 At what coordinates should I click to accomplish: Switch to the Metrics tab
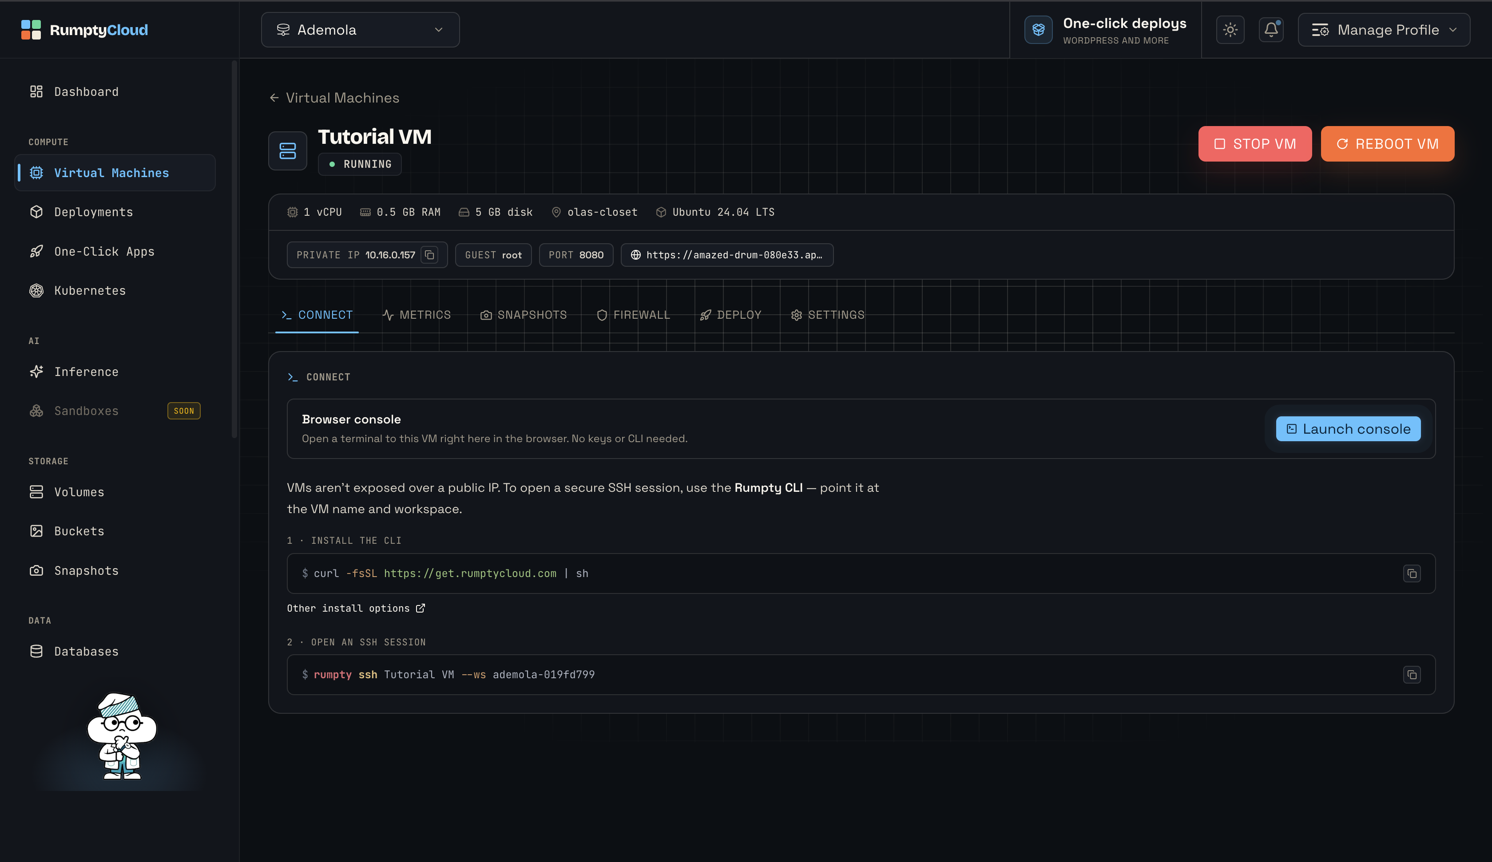pos(417,315)
